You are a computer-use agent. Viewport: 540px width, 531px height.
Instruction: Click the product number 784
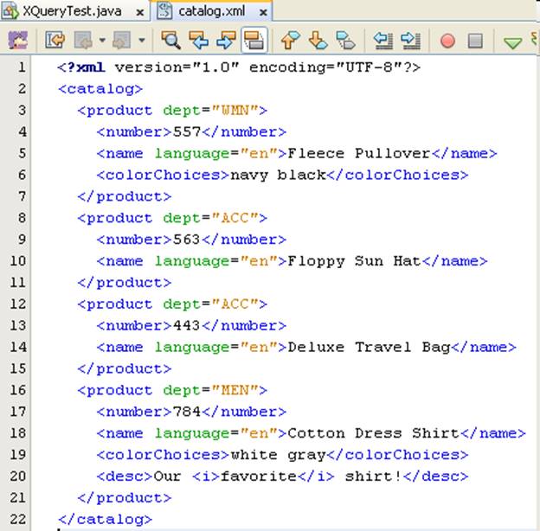pyautogui.click(x=187, y=412)
